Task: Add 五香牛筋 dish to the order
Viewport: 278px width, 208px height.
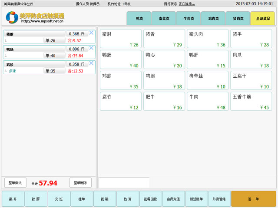Action: [251, 102]
